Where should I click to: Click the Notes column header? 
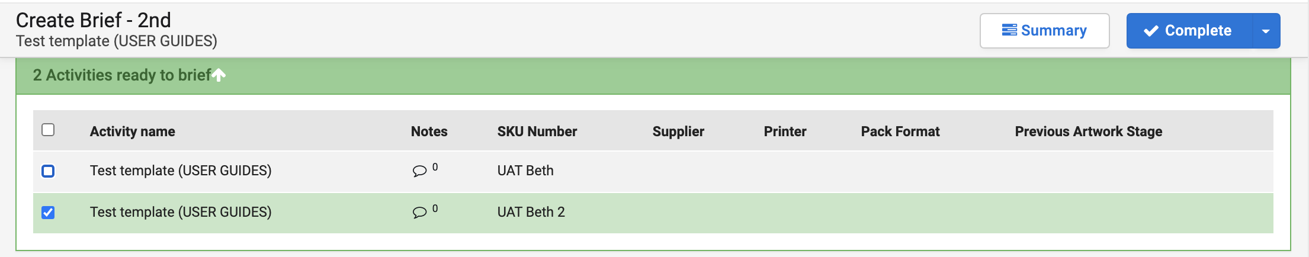[x=429, y=131]
